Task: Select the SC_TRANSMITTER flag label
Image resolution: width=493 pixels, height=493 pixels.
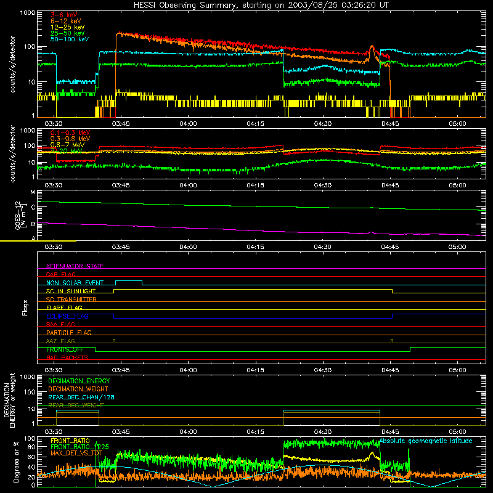Action: (71, 299)
